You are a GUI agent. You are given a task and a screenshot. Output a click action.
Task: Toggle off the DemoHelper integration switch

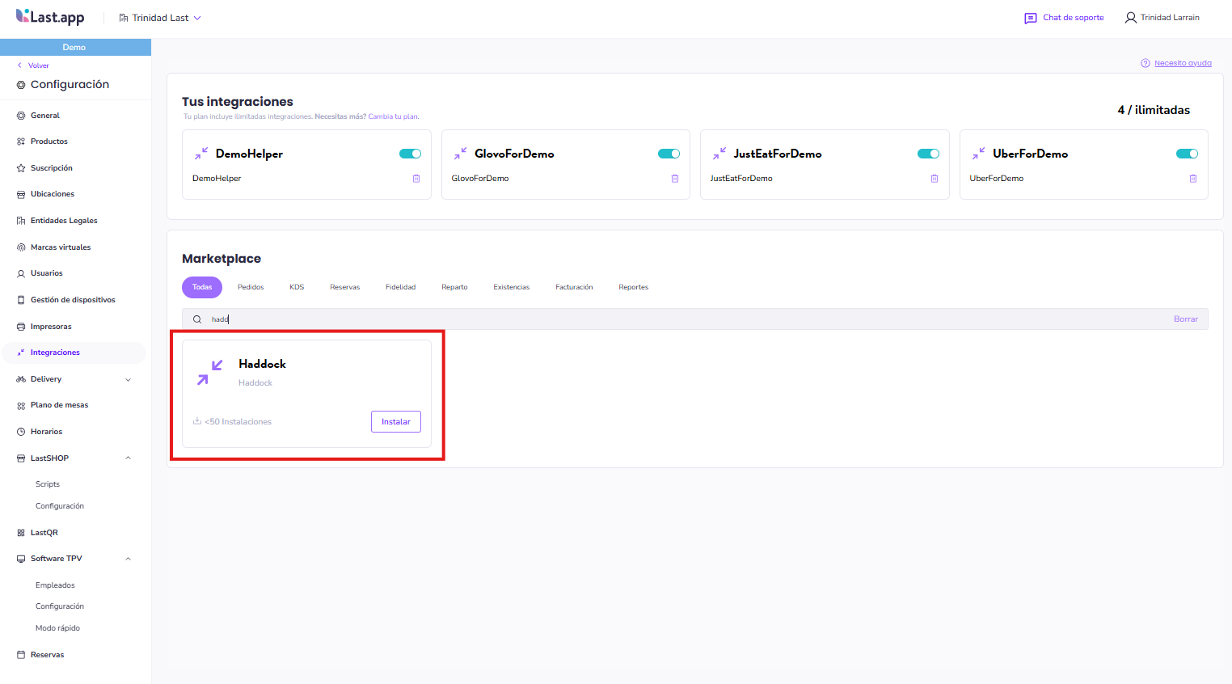(x=411, y=154)
